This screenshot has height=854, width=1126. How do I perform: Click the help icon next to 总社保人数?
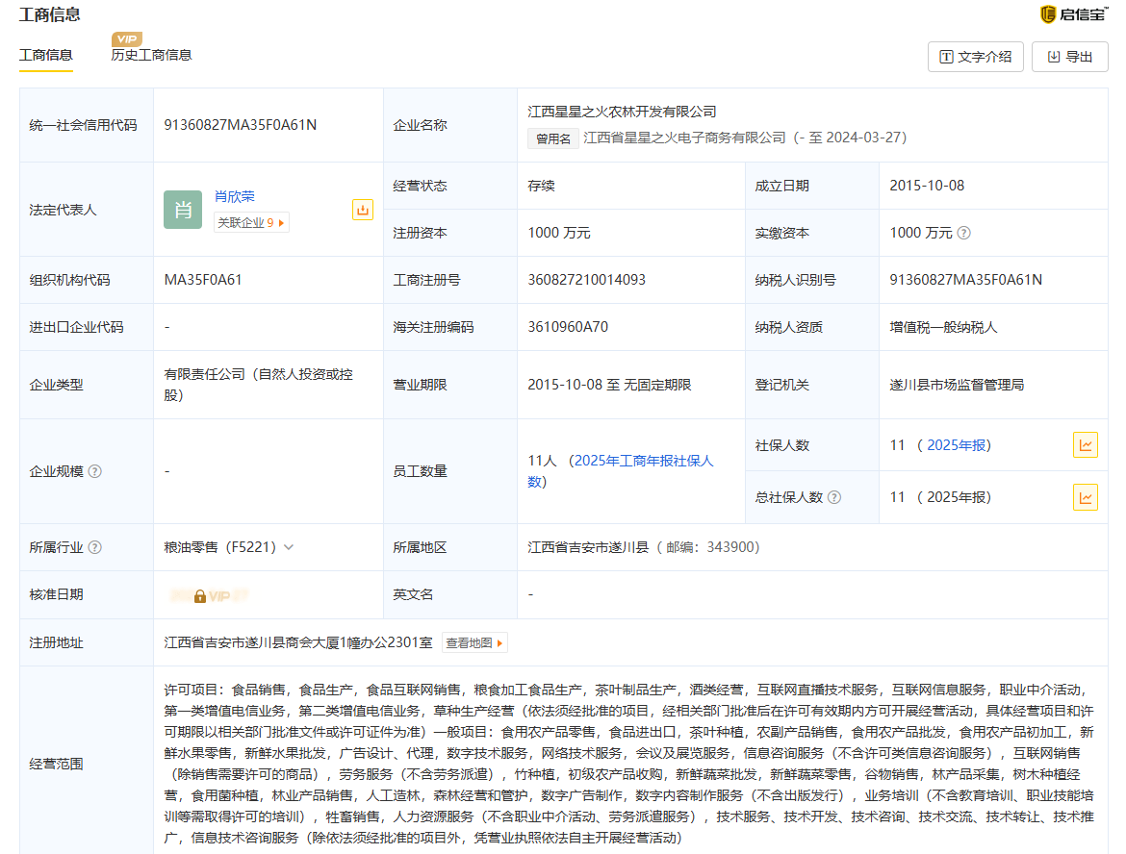tap(834, 497)
